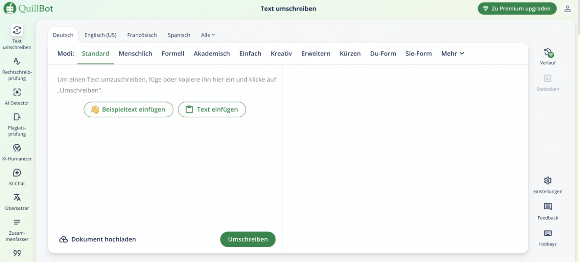Open the KI-Chat feature
Viewport: 580px width, 262px height.
17,177
